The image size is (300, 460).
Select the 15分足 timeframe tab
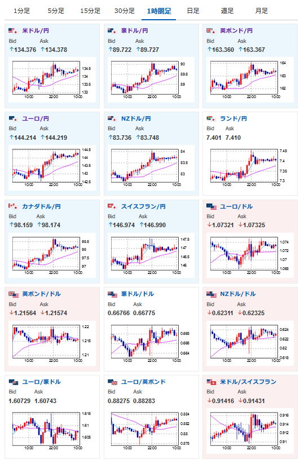(90, 11)
